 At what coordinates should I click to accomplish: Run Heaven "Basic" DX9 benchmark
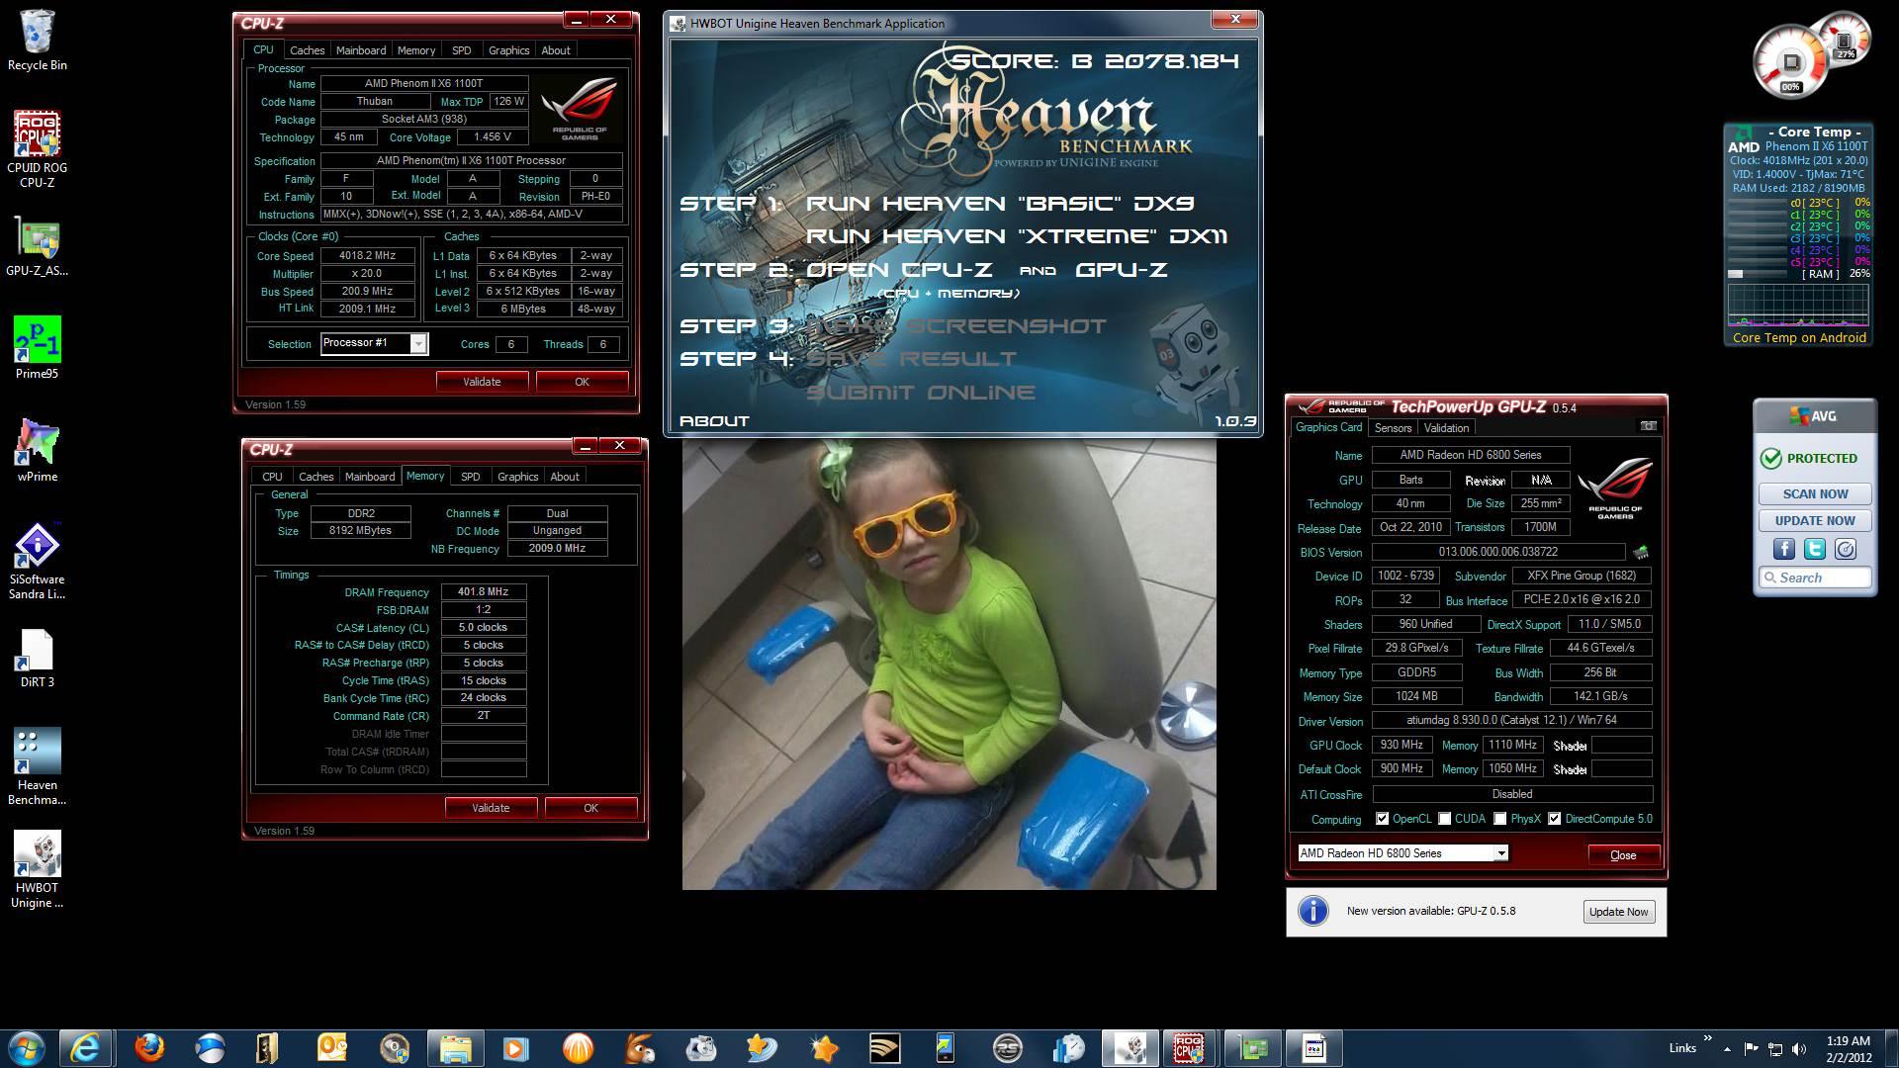click(1000, 203)
